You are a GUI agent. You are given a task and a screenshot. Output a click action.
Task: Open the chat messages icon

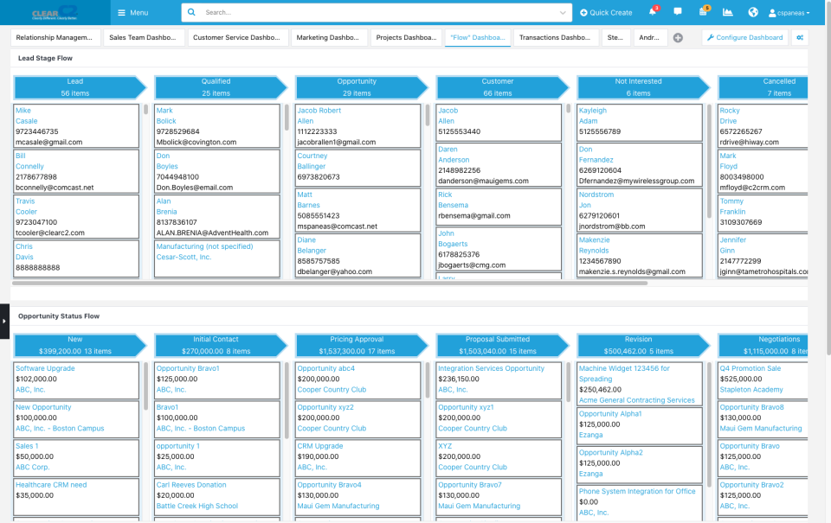677,11
